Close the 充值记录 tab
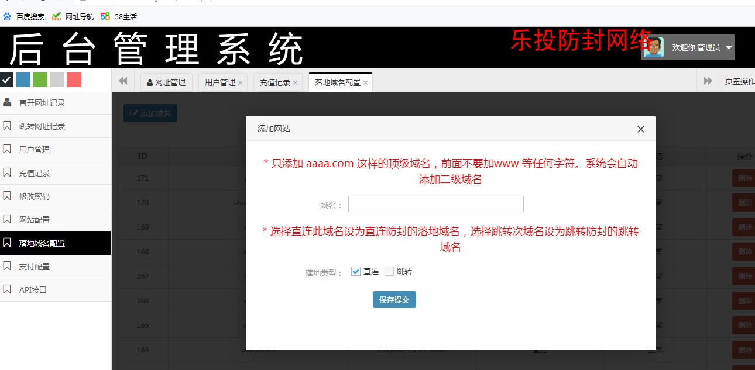Screen dimensions: 755x370 point(295,83)
